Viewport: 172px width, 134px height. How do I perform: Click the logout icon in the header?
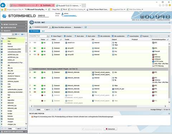(x=168, y=17)
